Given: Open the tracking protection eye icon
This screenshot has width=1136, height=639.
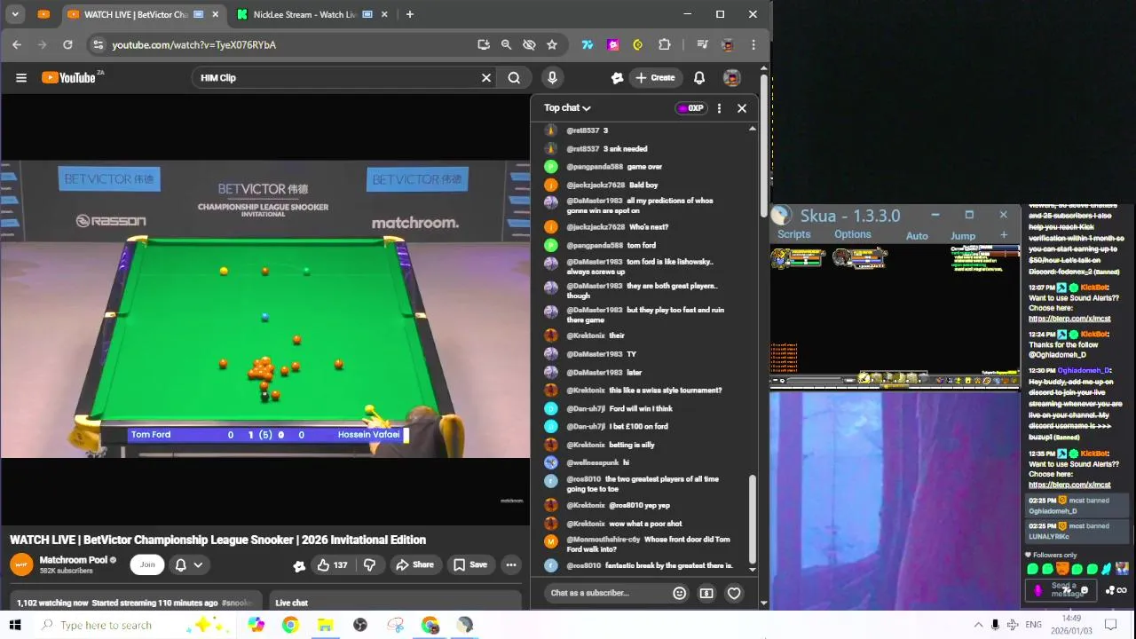Looking at the screenshot, I should (529, 44).
